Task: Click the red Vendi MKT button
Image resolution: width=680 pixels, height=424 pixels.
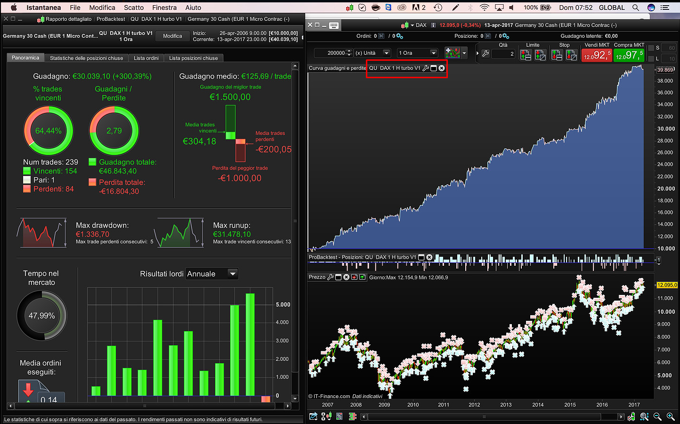Action: [x=597, y=55]
